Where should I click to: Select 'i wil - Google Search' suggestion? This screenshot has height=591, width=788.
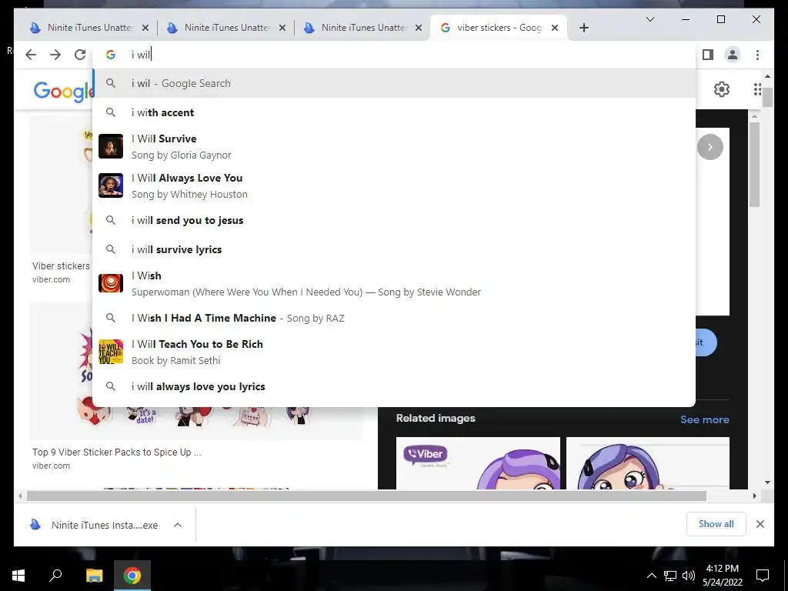pyautogui.click(x=394, y=83)
